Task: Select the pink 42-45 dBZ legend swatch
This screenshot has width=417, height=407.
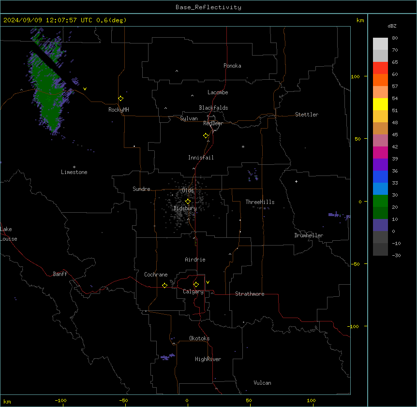Action: [x=380, y=141]
